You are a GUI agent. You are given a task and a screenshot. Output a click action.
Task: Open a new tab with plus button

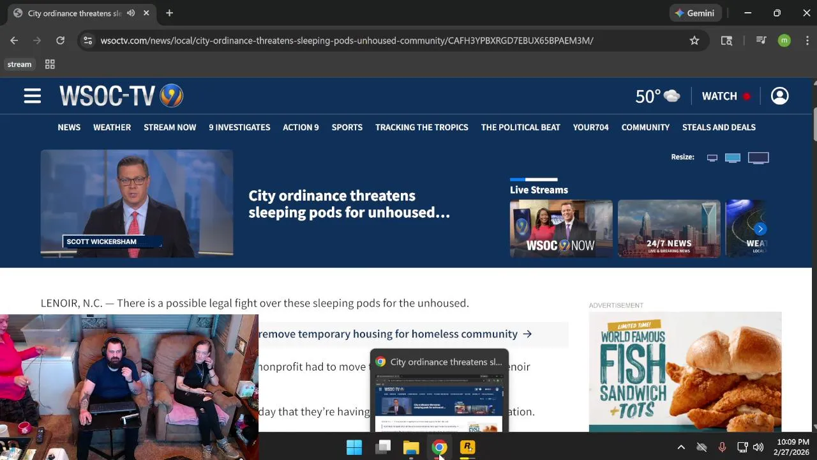coord(169,13)
